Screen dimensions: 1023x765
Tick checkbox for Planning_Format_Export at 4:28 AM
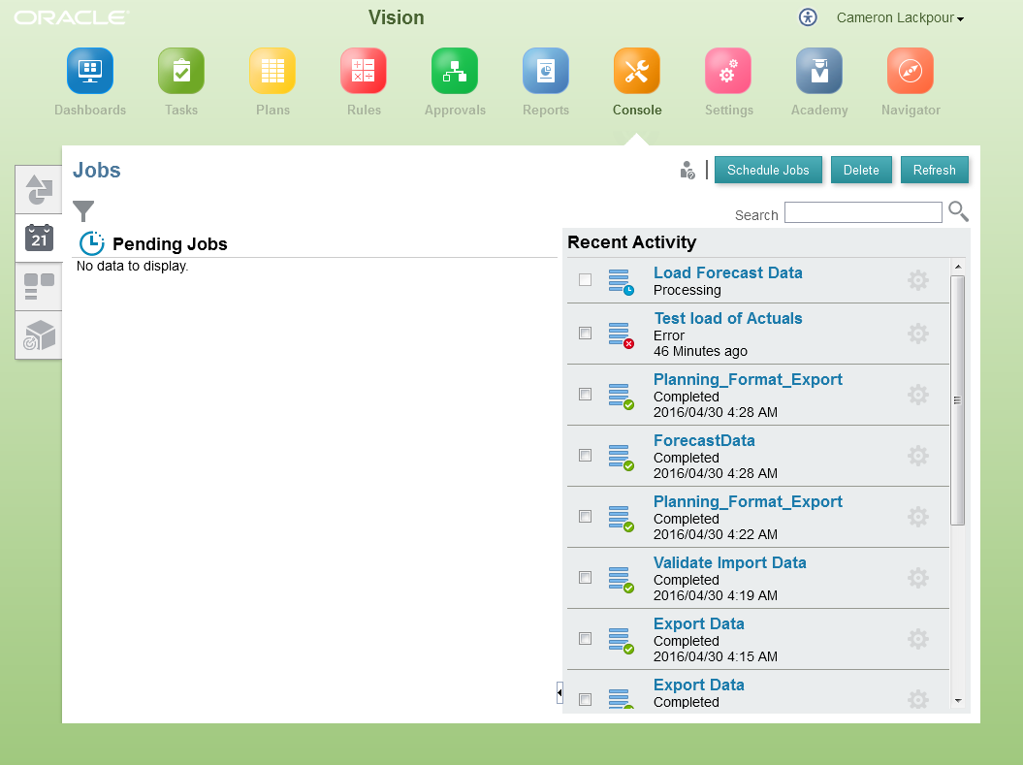click(586, 394)
